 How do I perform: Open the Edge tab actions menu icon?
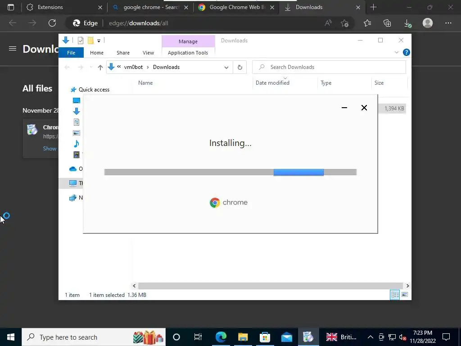pyautogui.click(x=11, y=7)
